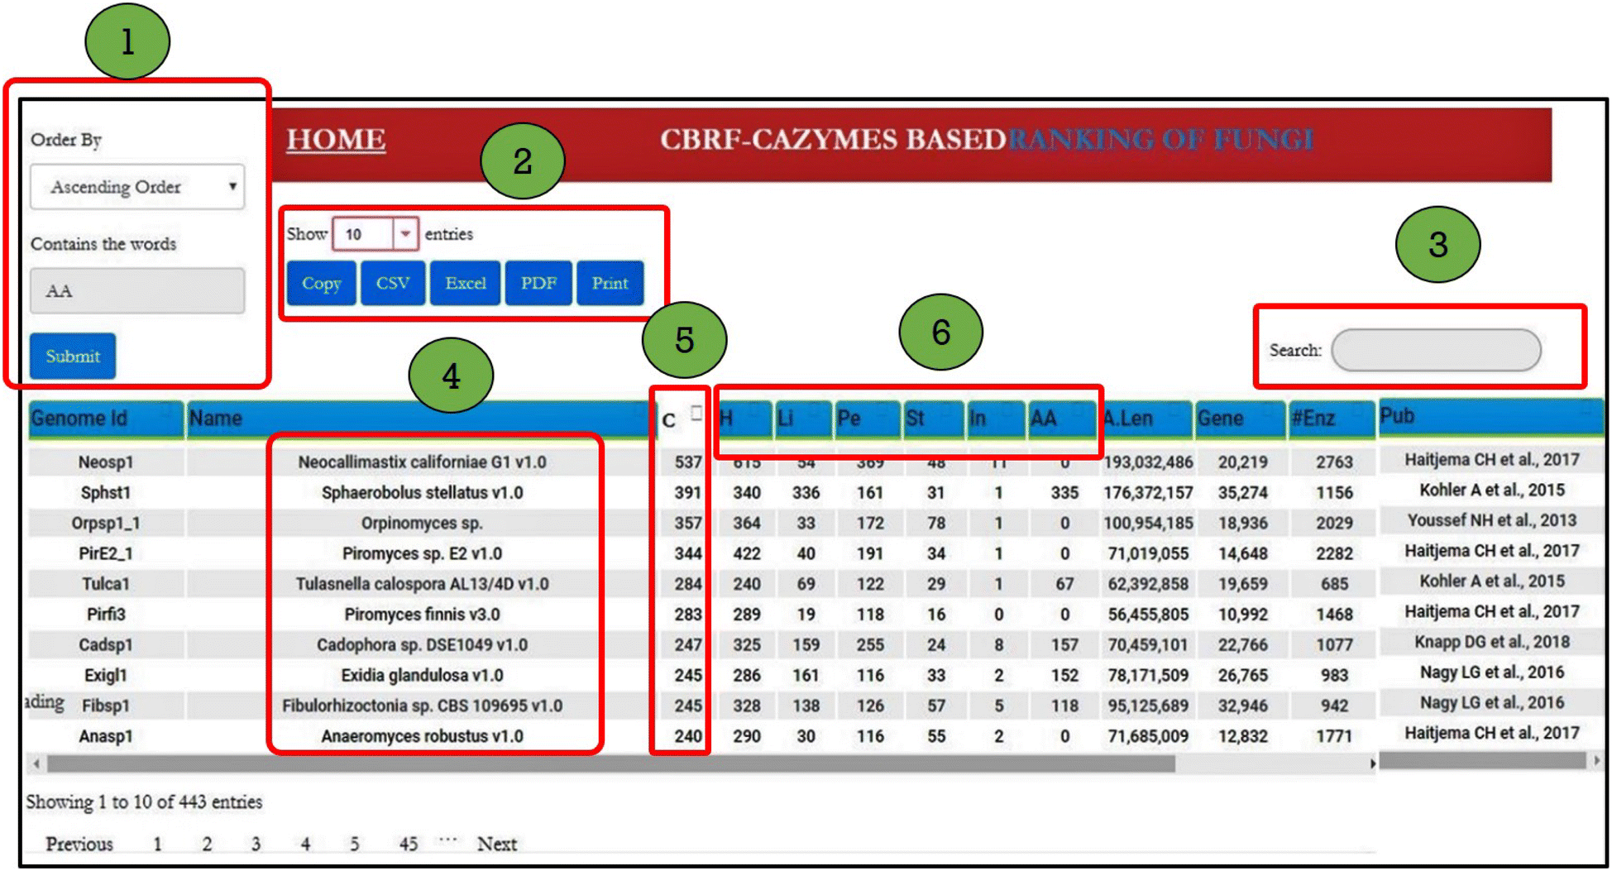The height and width of the screenshot is (871, 1612).
Task: Select Piromyces finnis v3.0 name
Action: 422,615
